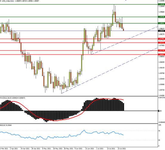Click the 28 May 2021 date label
Image resolution: width=165 pixels, height=150 pixels.
point(69,149)
